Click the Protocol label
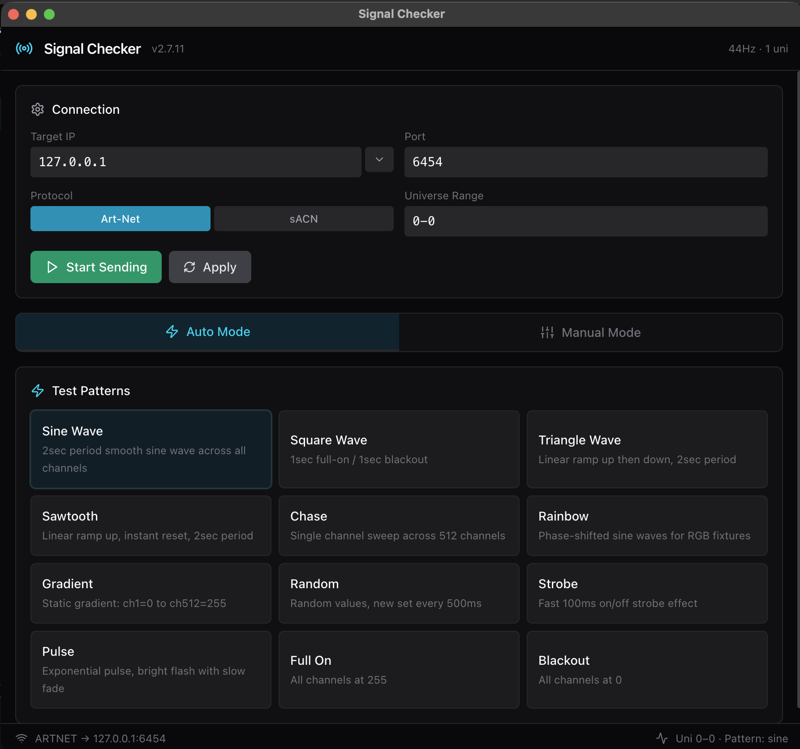Screen dimensions: 800x749 pyautogui.click(x=52, y=196)
